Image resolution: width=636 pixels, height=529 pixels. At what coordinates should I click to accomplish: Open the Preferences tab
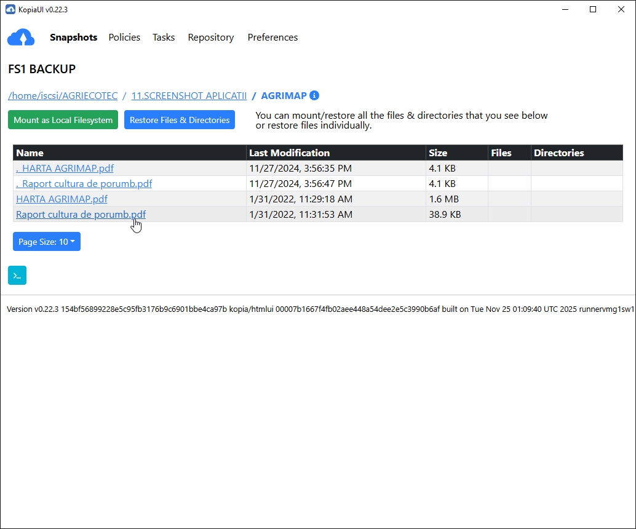click(272, 38)
